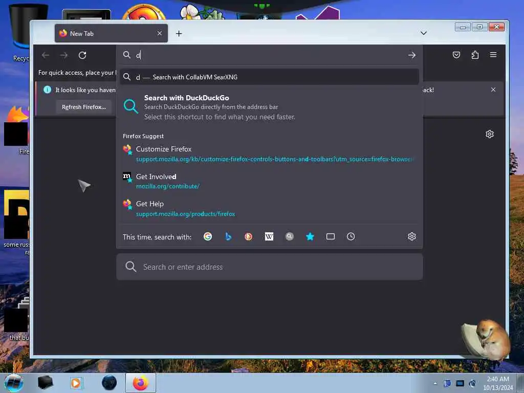Select the Recycle Bin desktop icon
524x393 pixels.
20,33
